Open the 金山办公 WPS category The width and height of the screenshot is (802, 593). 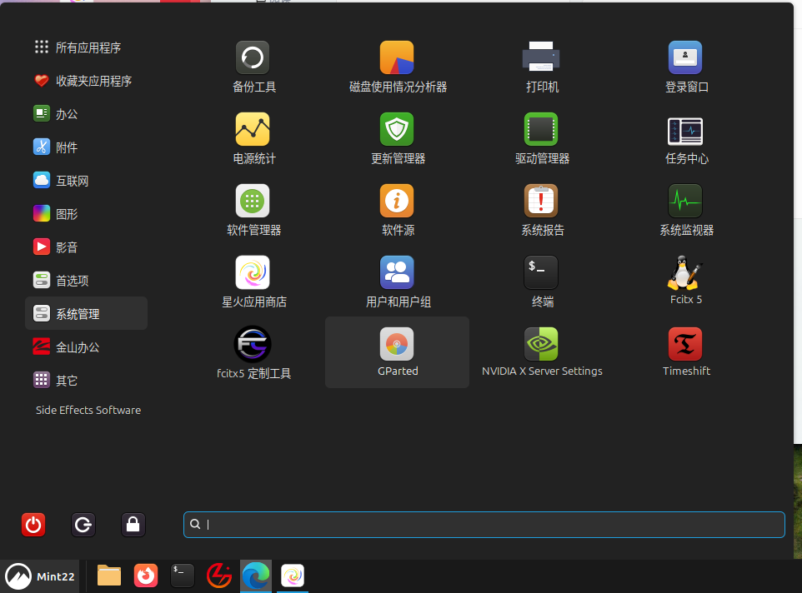86,347
